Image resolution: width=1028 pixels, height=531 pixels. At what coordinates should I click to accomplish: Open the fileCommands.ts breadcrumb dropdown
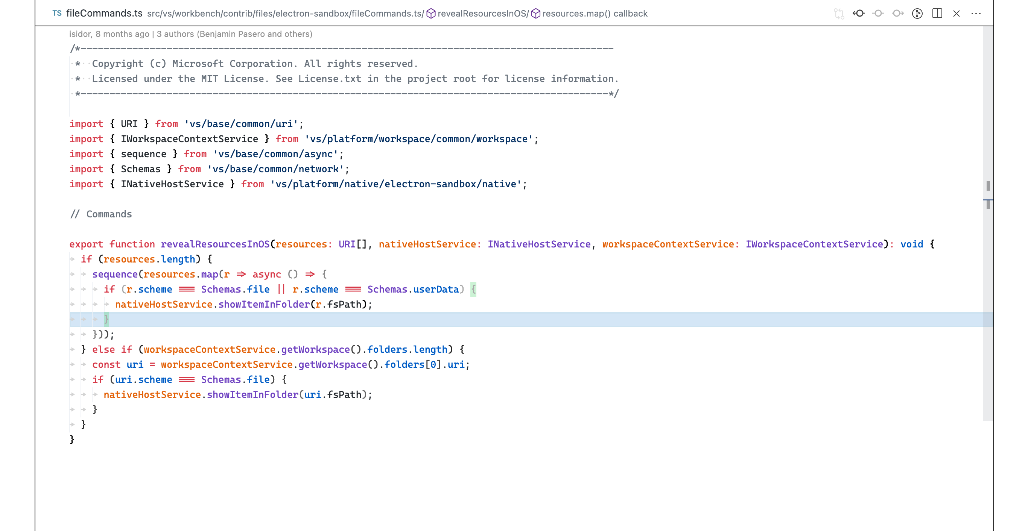tap(105, 13)
